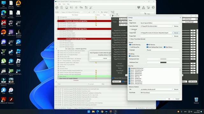Open the Language dropdown showing Russian
Screen dimensions: 204x114
[x=163, y=50]
